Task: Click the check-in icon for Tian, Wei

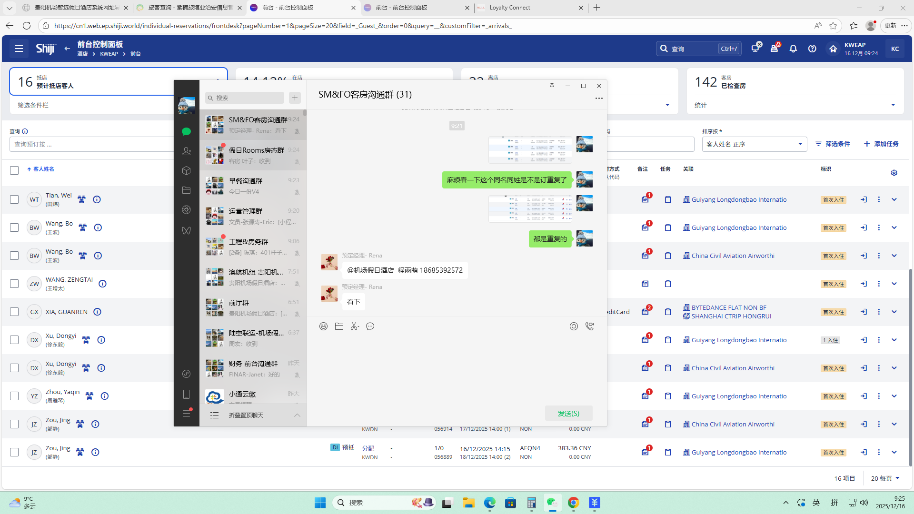Action: click(864, 200)
